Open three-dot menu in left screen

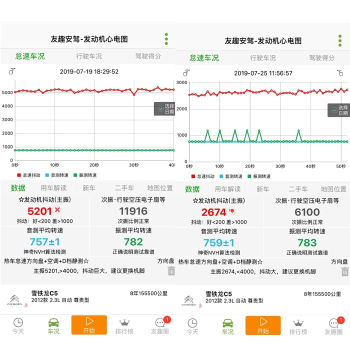point(166,39)
